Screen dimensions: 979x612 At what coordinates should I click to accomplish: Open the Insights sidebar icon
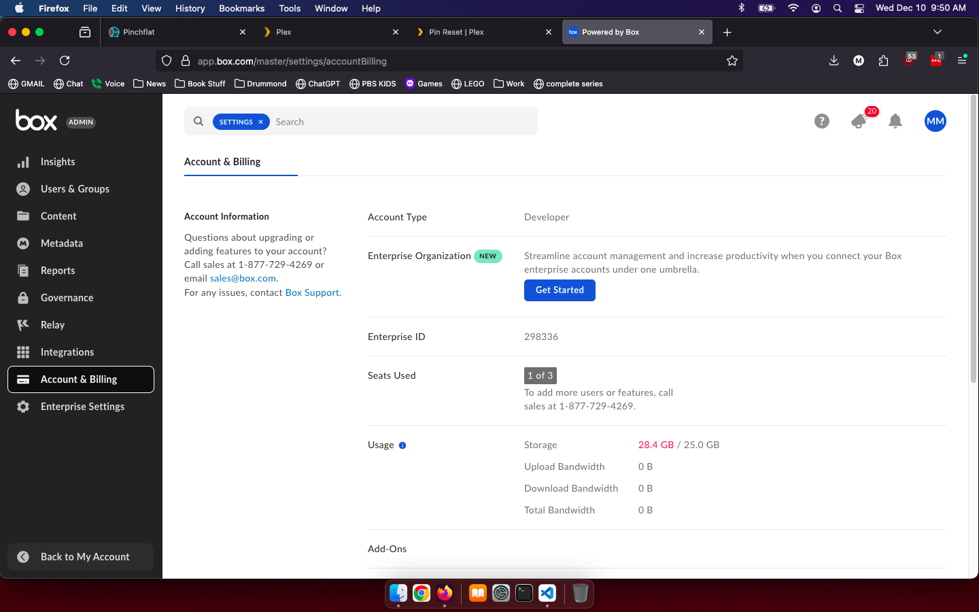click(x=23, y=162)
